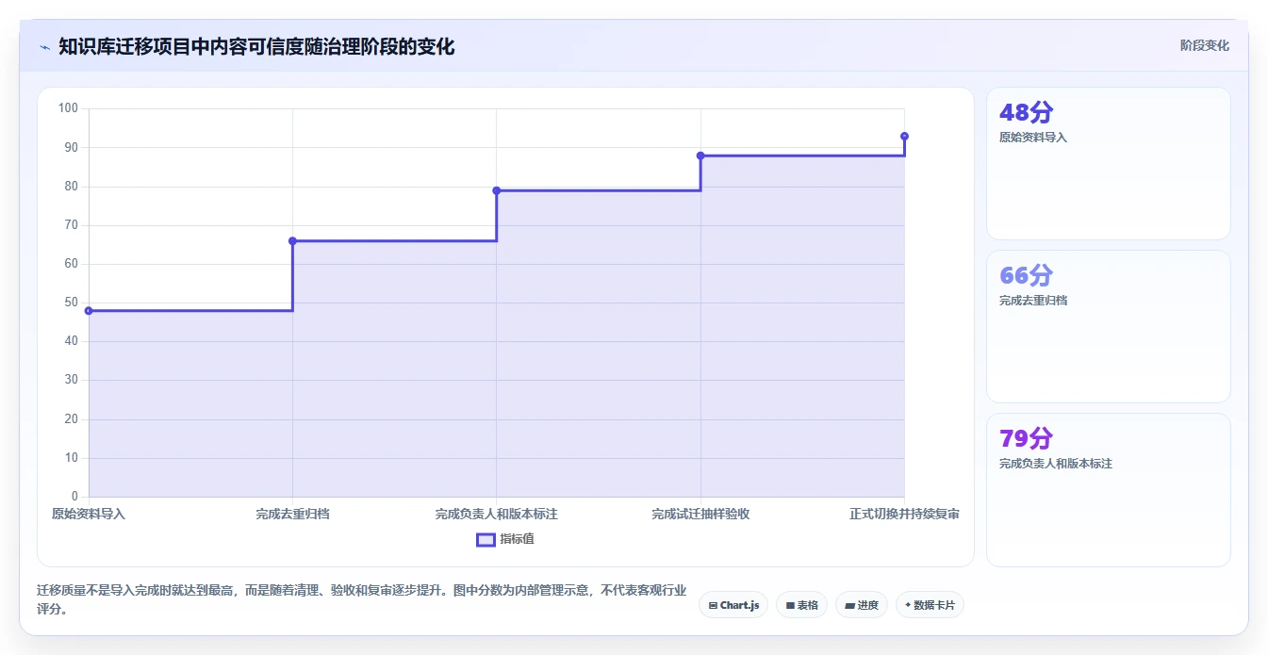Click the 指标值 legend label
Screen dimensions: 1268x655
coord(517,539)
